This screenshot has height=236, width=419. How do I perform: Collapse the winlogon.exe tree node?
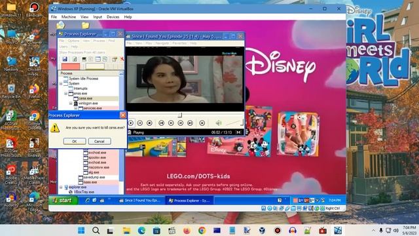tap(71, 104)
